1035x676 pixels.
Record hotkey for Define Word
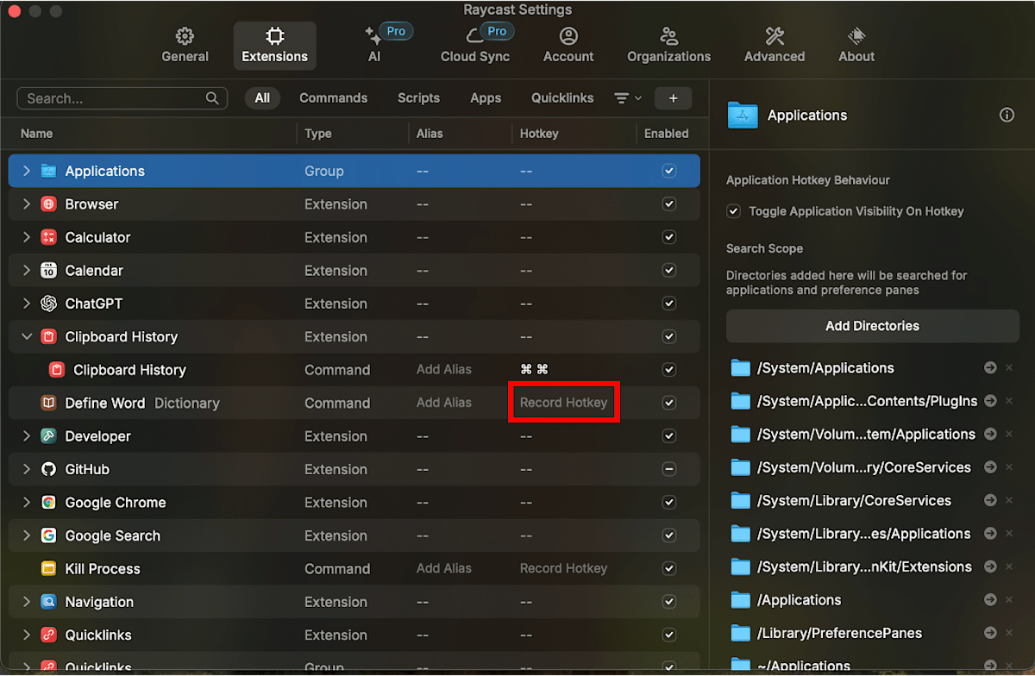pyautogui.click(x=563, y=403)
